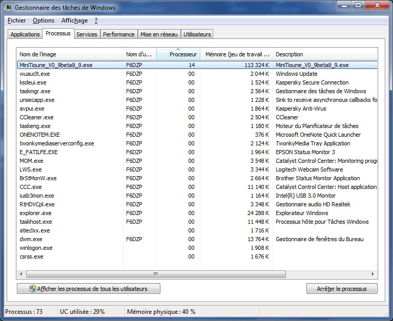
Task: Click the Task Manager title bar icon
Action: tap(8, 7)
